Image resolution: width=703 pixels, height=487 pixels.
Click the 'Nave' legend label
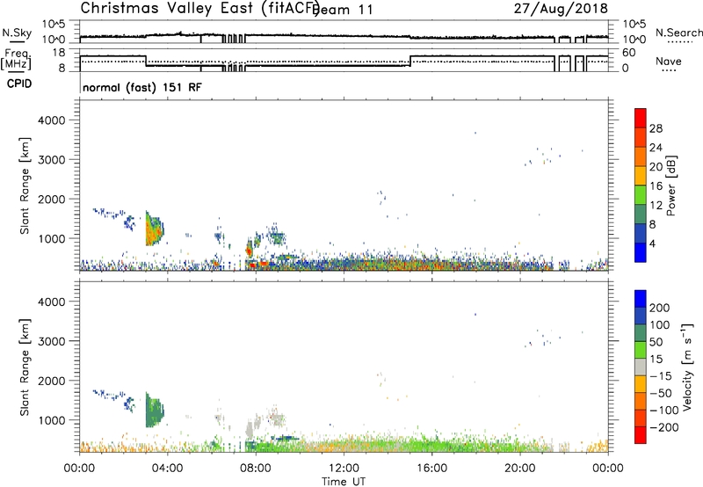[669, 61]
